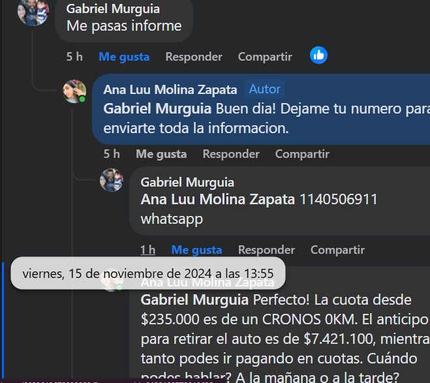
Task: Toggle Me gusta on the whatsapp number comment
Action: 196,250
